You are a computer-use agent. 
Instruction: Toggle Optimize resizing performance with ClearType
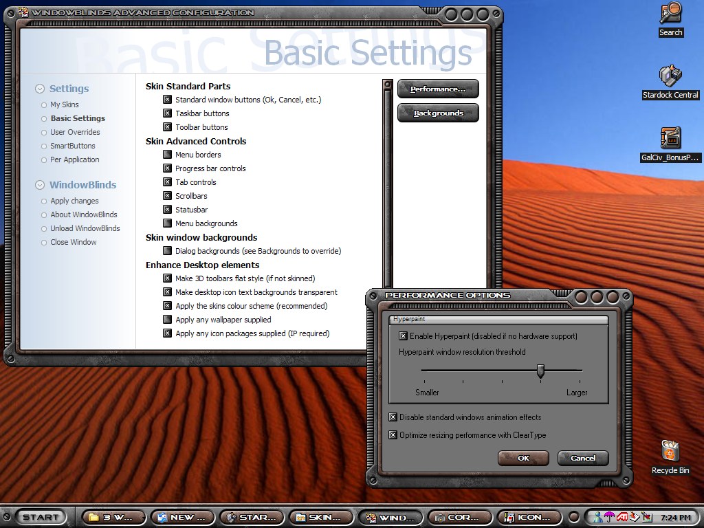(x=393, y=435)
